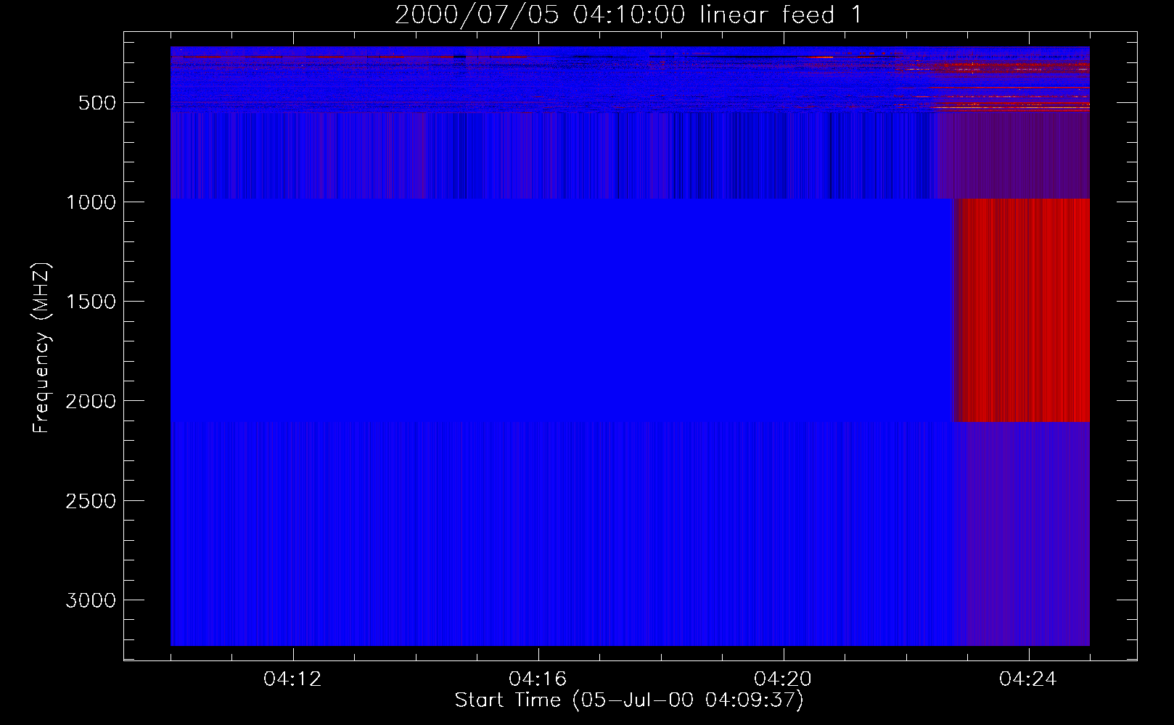1174x725 pixels.
Task: Click the "Frequency (MHZ)" axis label
Action: pyautogui.click(x=42, y=348)
